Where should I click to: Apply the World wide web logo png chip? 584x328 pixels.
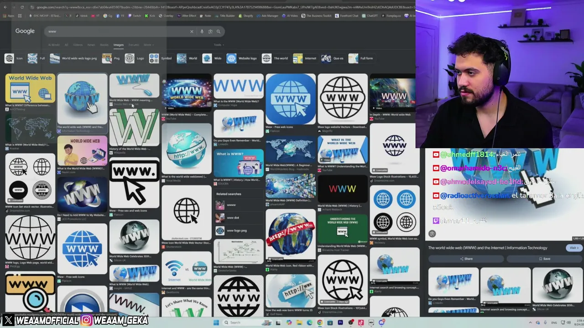74,58
